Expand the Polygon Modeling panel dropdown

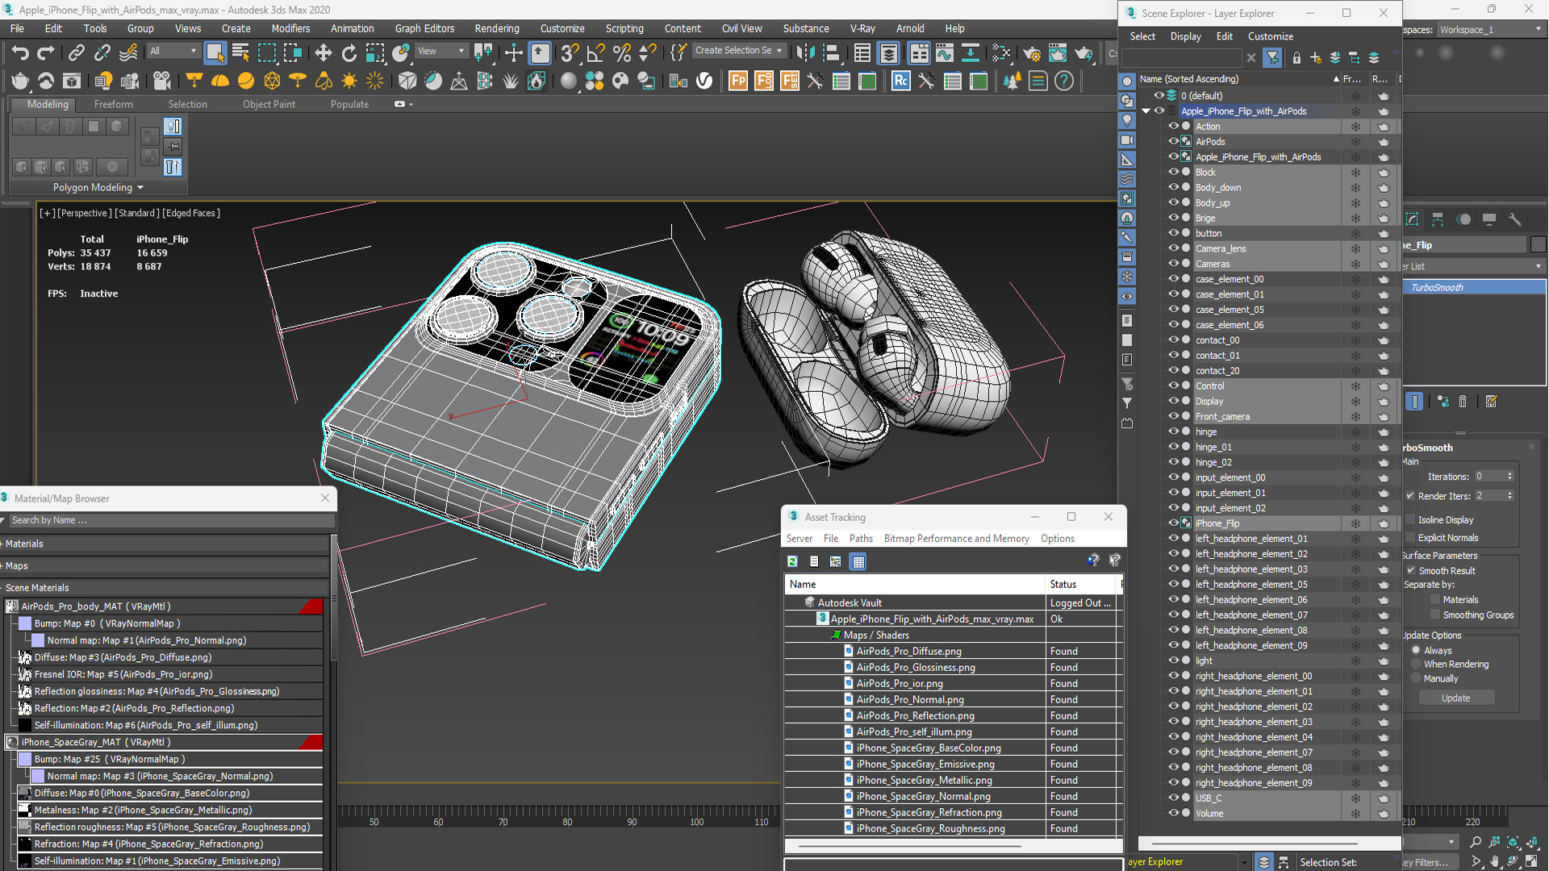pos(98,187)
